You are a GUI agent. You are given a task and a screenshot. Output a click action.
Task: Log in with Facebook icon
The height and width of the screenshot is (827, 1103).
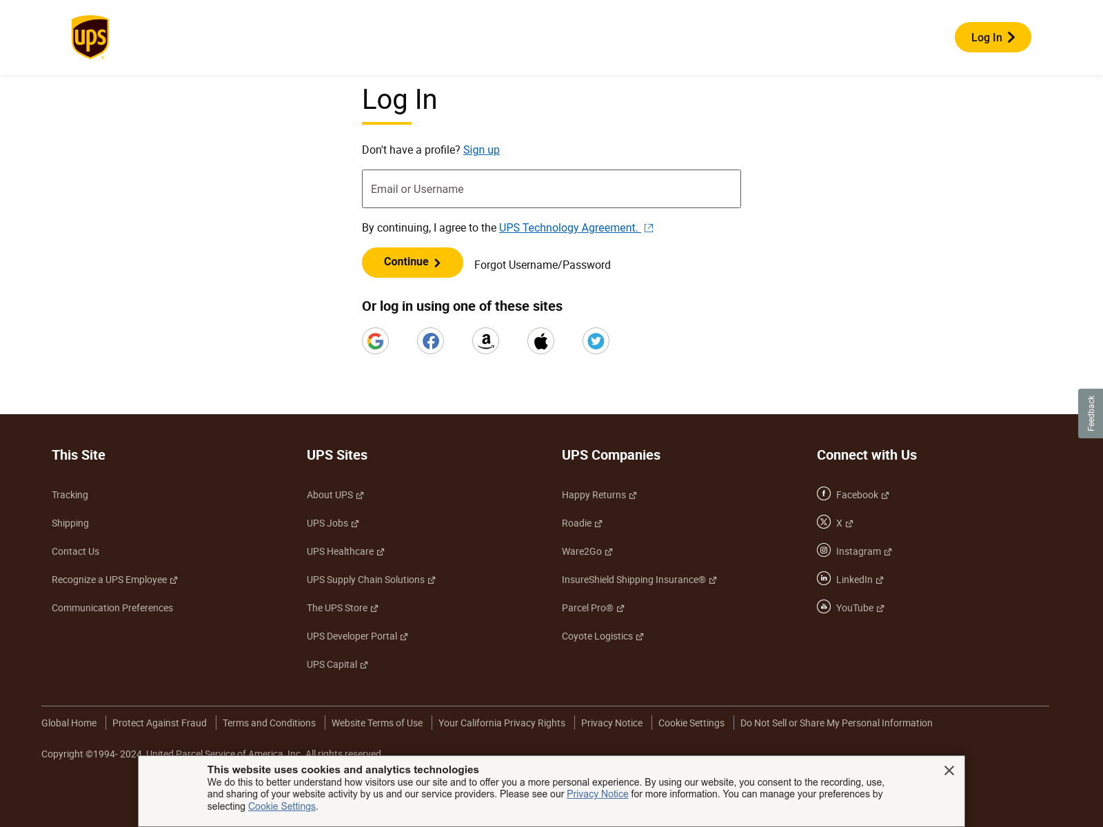click(x=431, y=341)
